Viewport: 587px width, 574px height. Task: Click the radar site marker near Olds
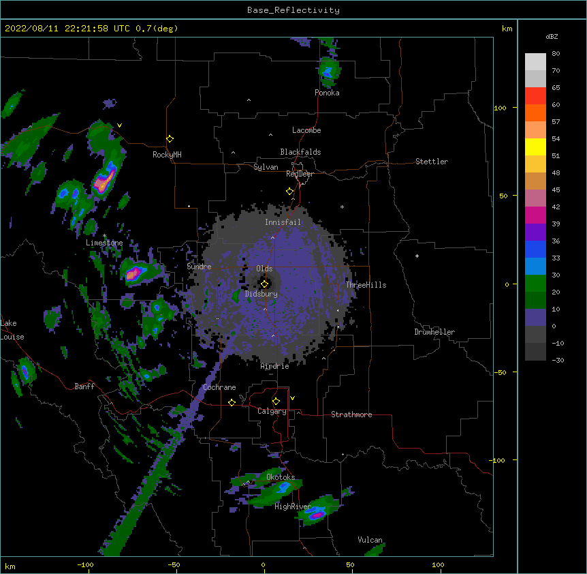(264, 284)
